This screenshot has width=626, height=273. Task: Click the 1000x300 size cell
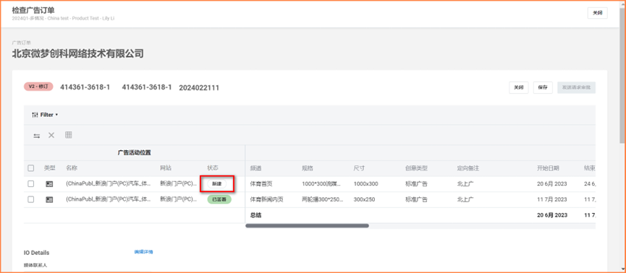tap(365, 184)
